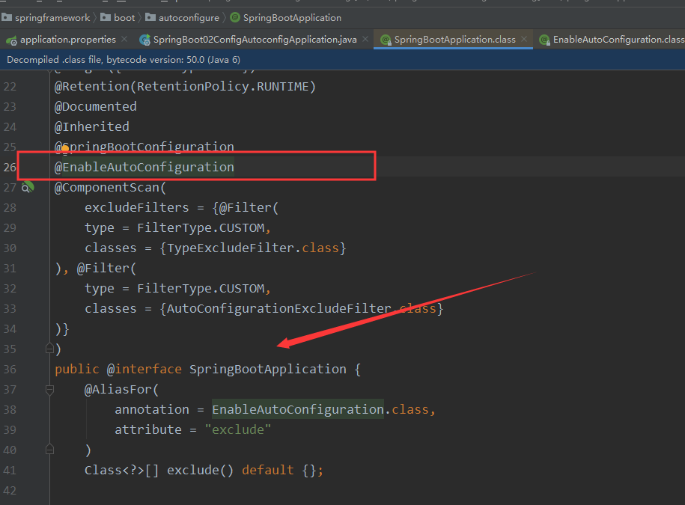The image size is (685, 505).
Task: Click the boot folder icon in breadcrumb
Action: (x=106, y=17)
